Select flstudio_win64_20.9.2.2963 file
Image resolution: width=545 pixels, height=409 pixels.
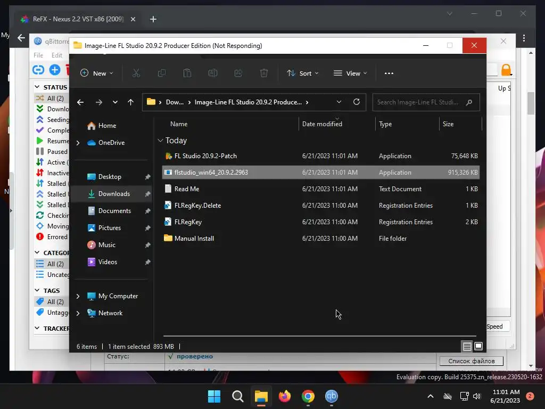[x=321, y=172]
